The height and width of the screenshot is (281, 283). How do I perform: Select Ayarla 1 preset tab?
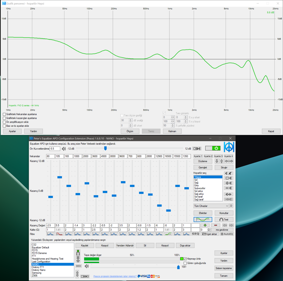[198, 156]
